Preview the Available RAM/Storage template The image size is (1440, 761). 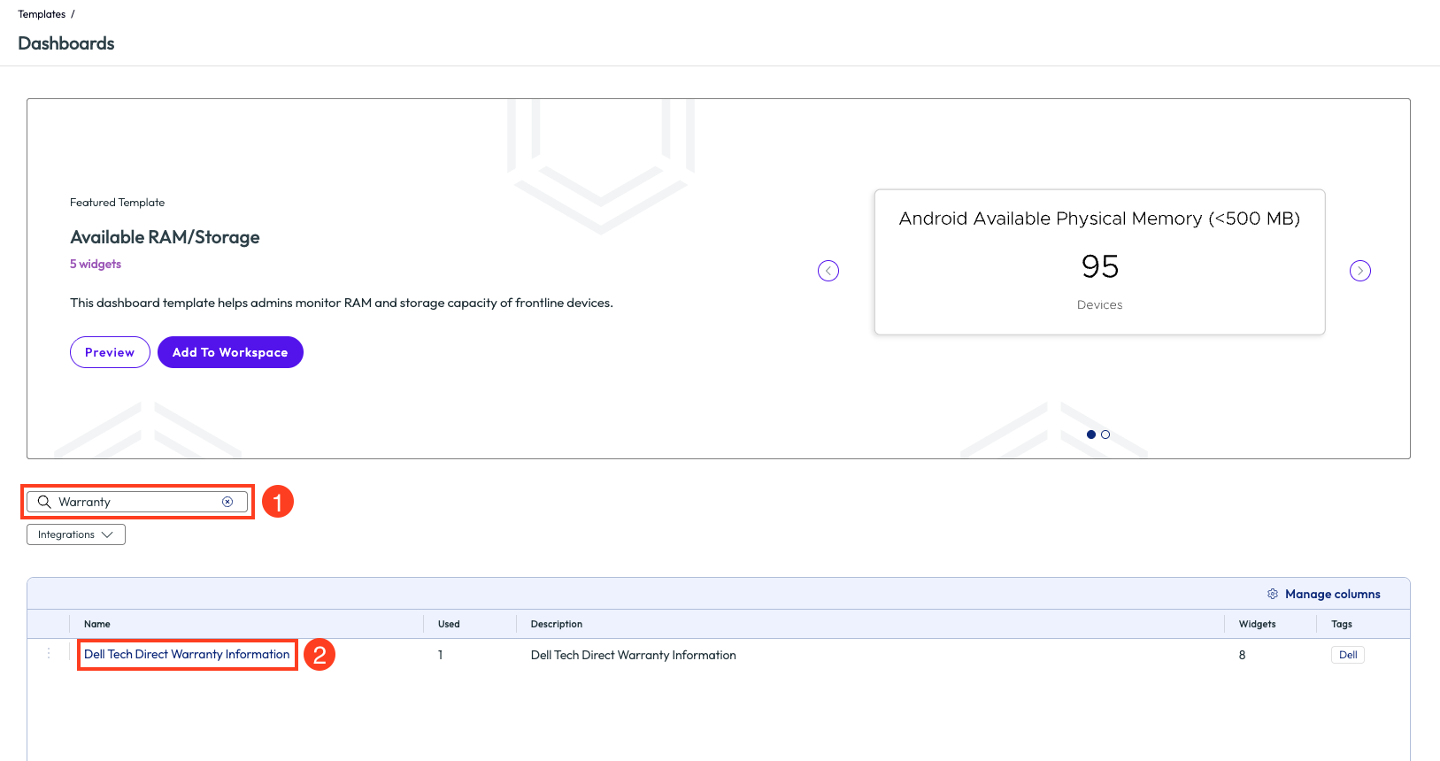click(110, 352)
